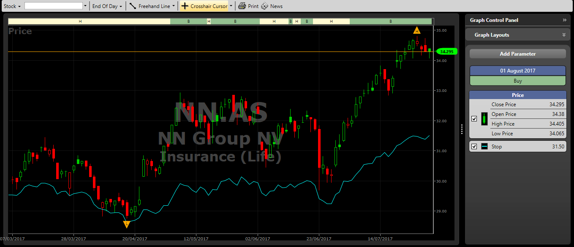Viewport: 574px width, 247px height.
Task: Click the High Price value 34.405
Action: pos(557,124)
